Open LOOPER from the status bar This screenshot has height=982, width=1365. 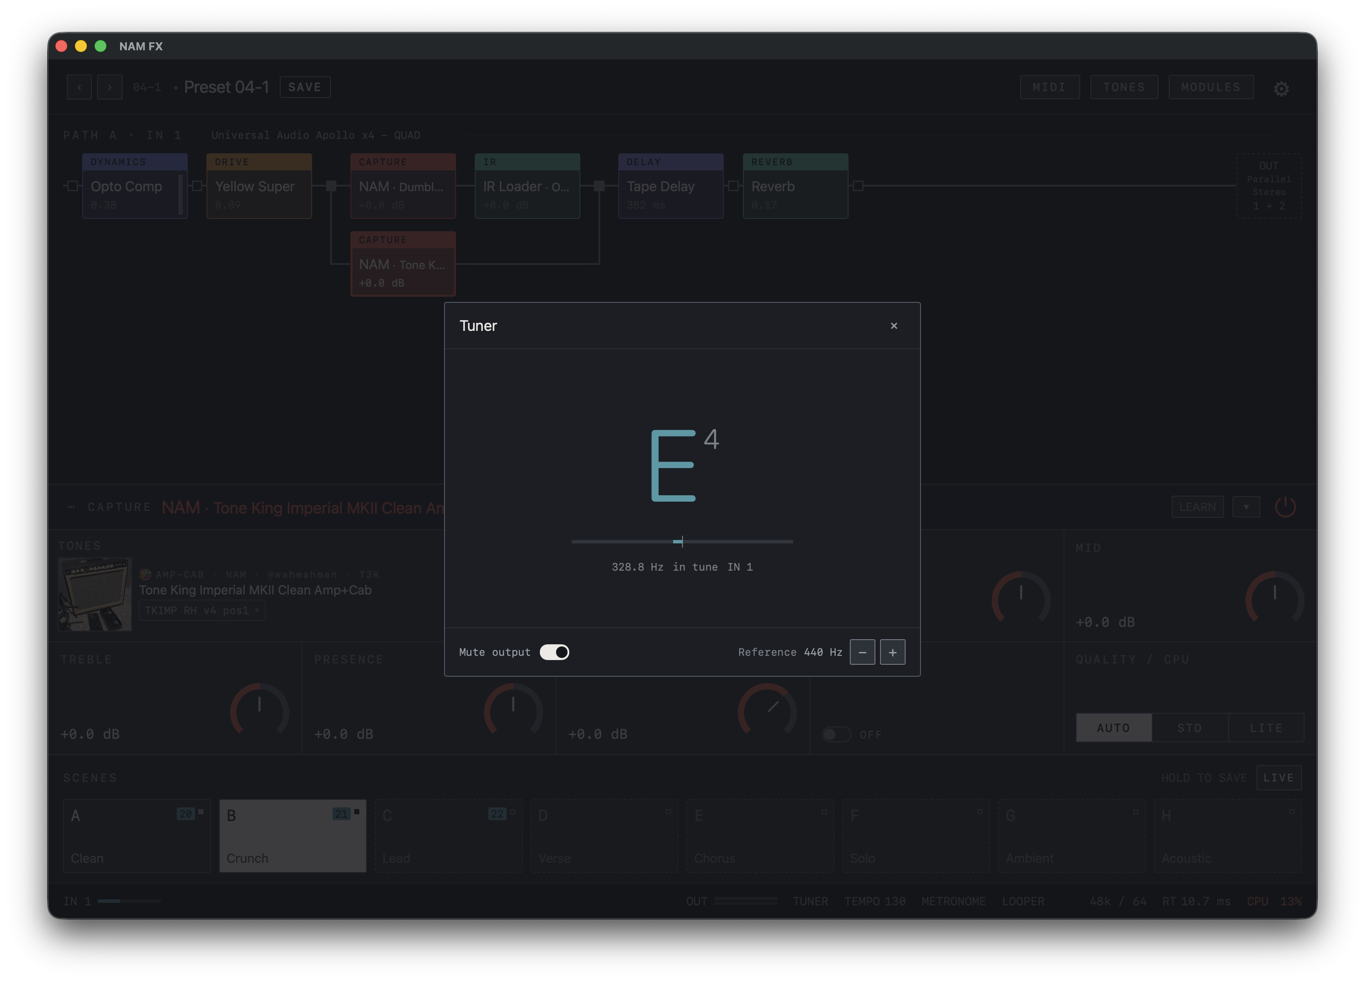pyautogui.click(x=1023, y=902)
